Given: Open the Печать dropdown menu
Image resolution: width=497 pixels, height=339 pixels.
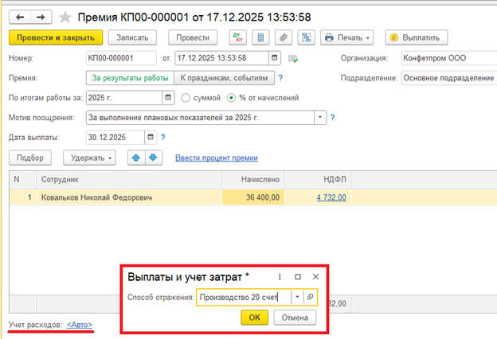Looking at the screenshot, I should coord(346,37).
